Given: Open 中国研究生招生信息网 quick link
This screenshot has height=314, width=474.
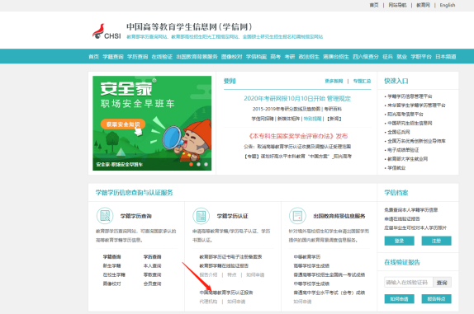Looking at the screenshot, I should [x=410, y=123].
